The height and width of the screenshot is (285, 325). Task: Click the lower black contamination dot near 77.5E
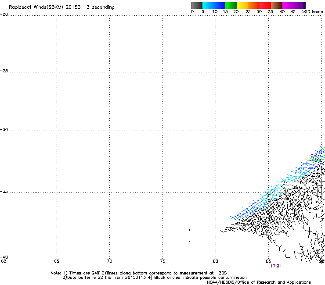(189, 241)
